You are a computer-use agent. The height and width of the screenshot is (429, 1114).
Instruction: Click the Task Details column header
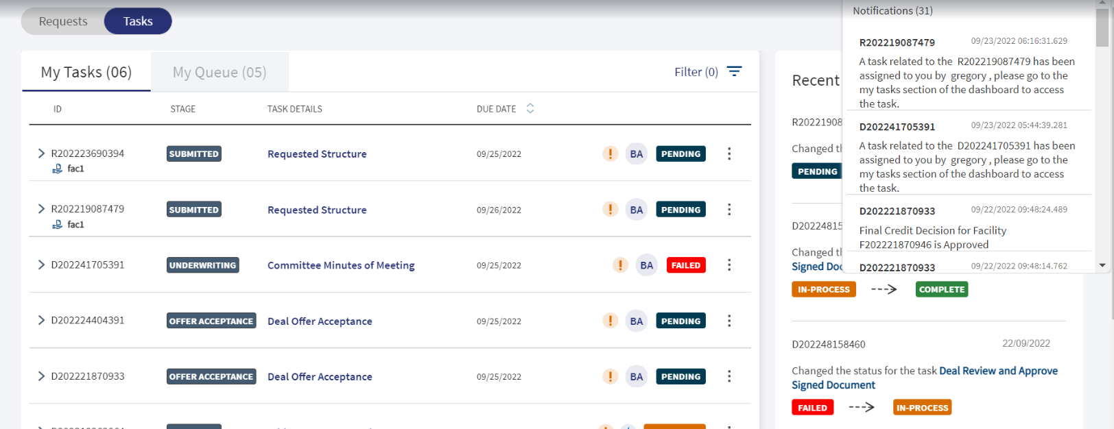294,109
